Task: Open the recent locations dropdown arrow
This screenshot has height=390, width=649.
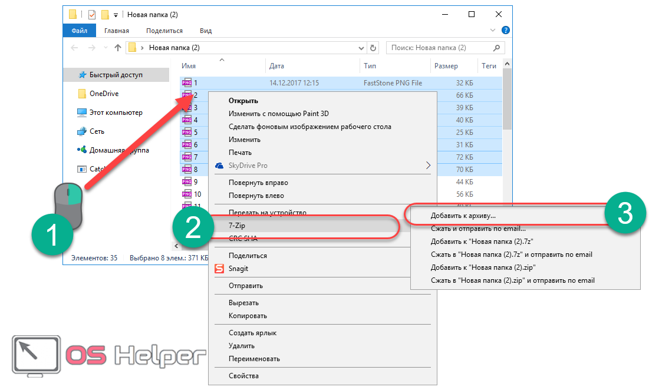Action: click(106, 48)
